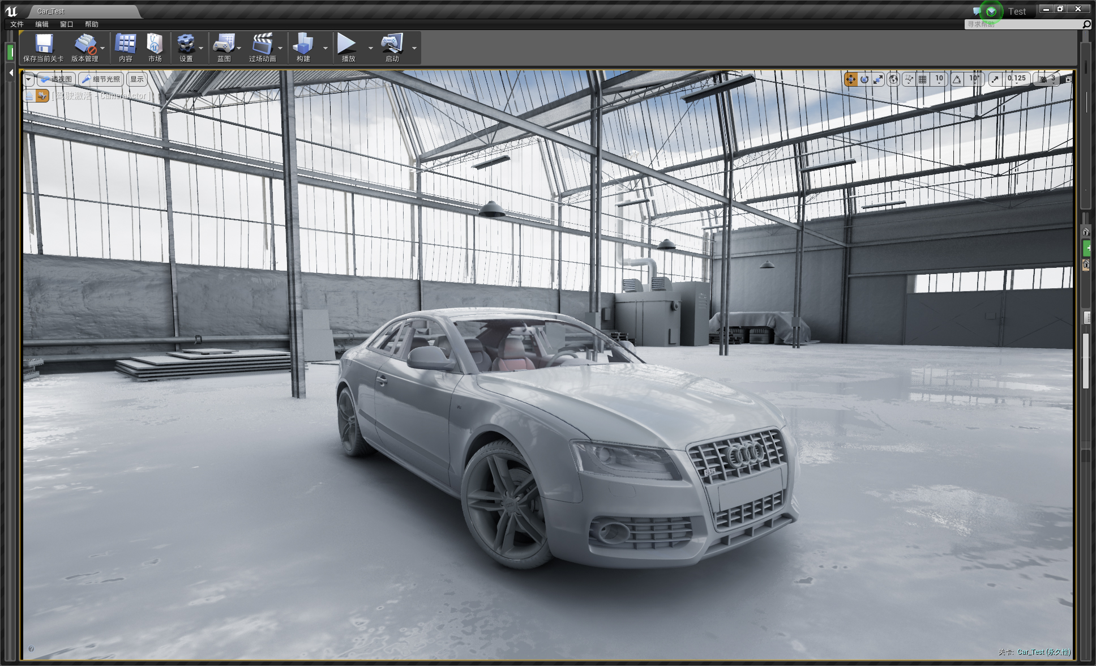Toggle rotation snapping triangle icon
Image resolution: width=1096 pixels, height=666 pixels.
click(x=957, y=79)
